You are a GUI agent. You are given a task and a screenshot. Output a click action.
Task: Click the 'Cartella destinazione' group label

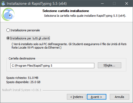(x=22, y=58)
